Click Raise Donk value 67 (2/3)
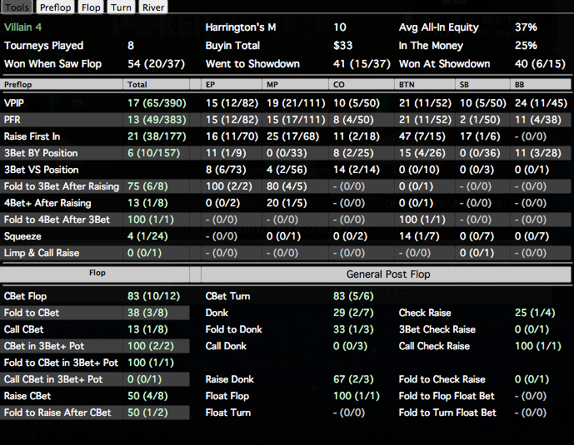The height and width of the screenshot is (445, 574). [353, 379]
